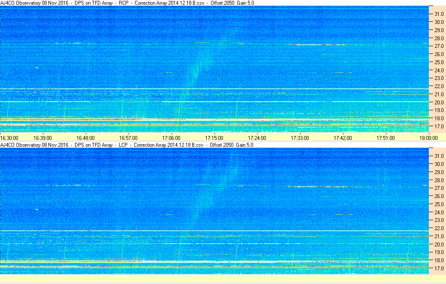446x284 pixels.
Task: Select the 16:48:00 time axis label
Action: pyautogui.click(x=85, y=138)
